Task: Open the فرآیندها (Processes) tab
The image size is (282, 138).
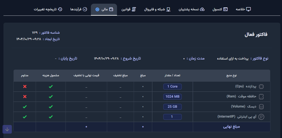Action: pyautogui.click(x=78, y=9)
